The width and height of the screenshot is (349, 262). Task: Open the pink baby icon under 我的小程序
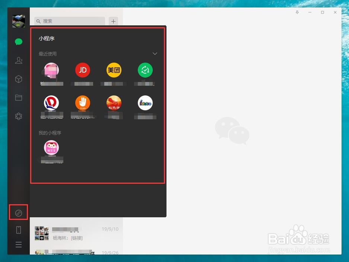click(51, 148)
